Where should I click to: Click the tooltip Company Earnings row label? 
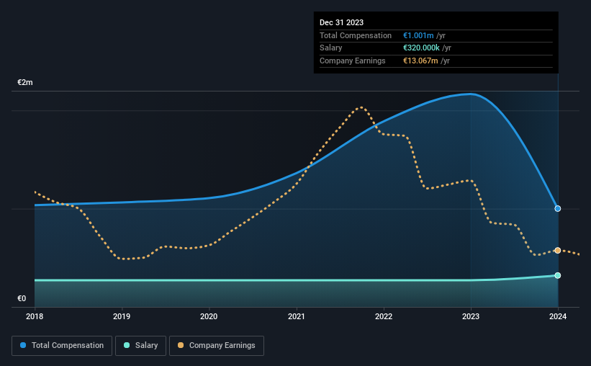353,61
